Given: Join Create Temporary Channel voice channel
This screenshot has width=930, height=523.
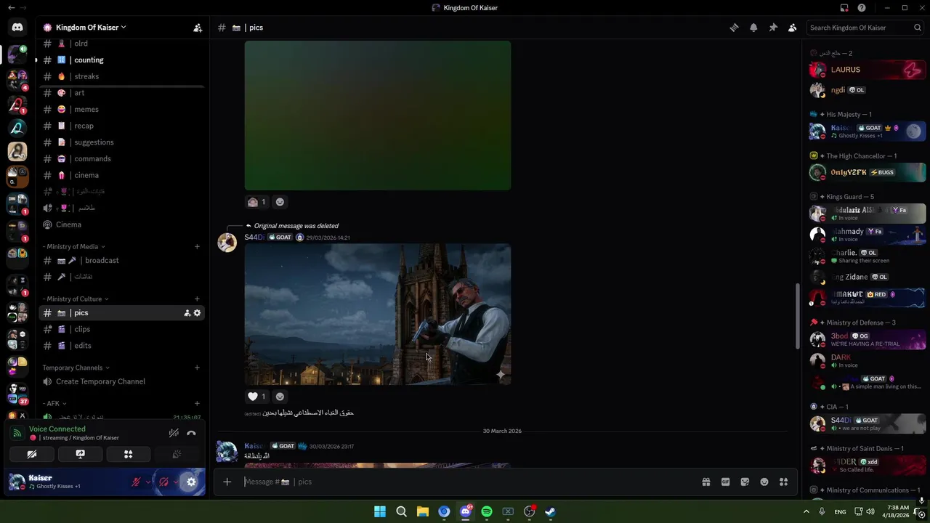Looking at the screenshot, I should pyautogui.click(x=121, y=381).
